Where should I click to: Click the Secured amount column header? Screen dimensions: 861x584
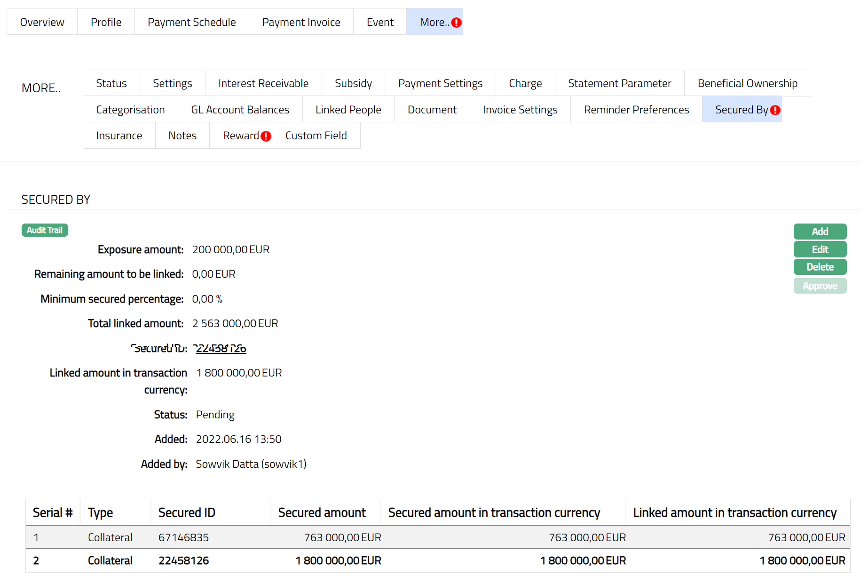[x=322, y=512]
